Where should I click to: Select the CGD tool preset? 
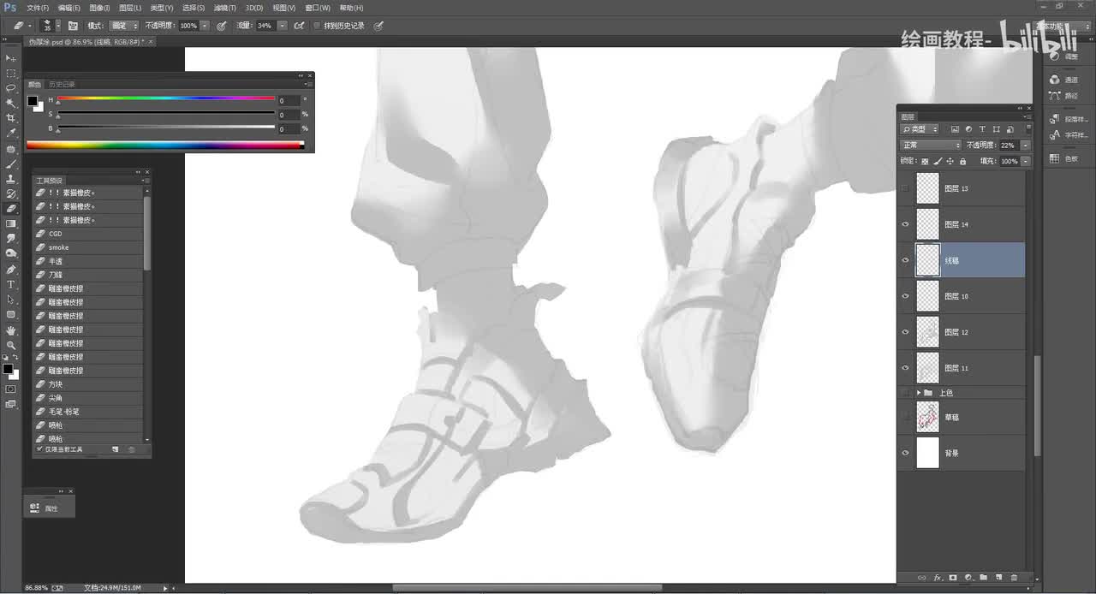[88, 234]
